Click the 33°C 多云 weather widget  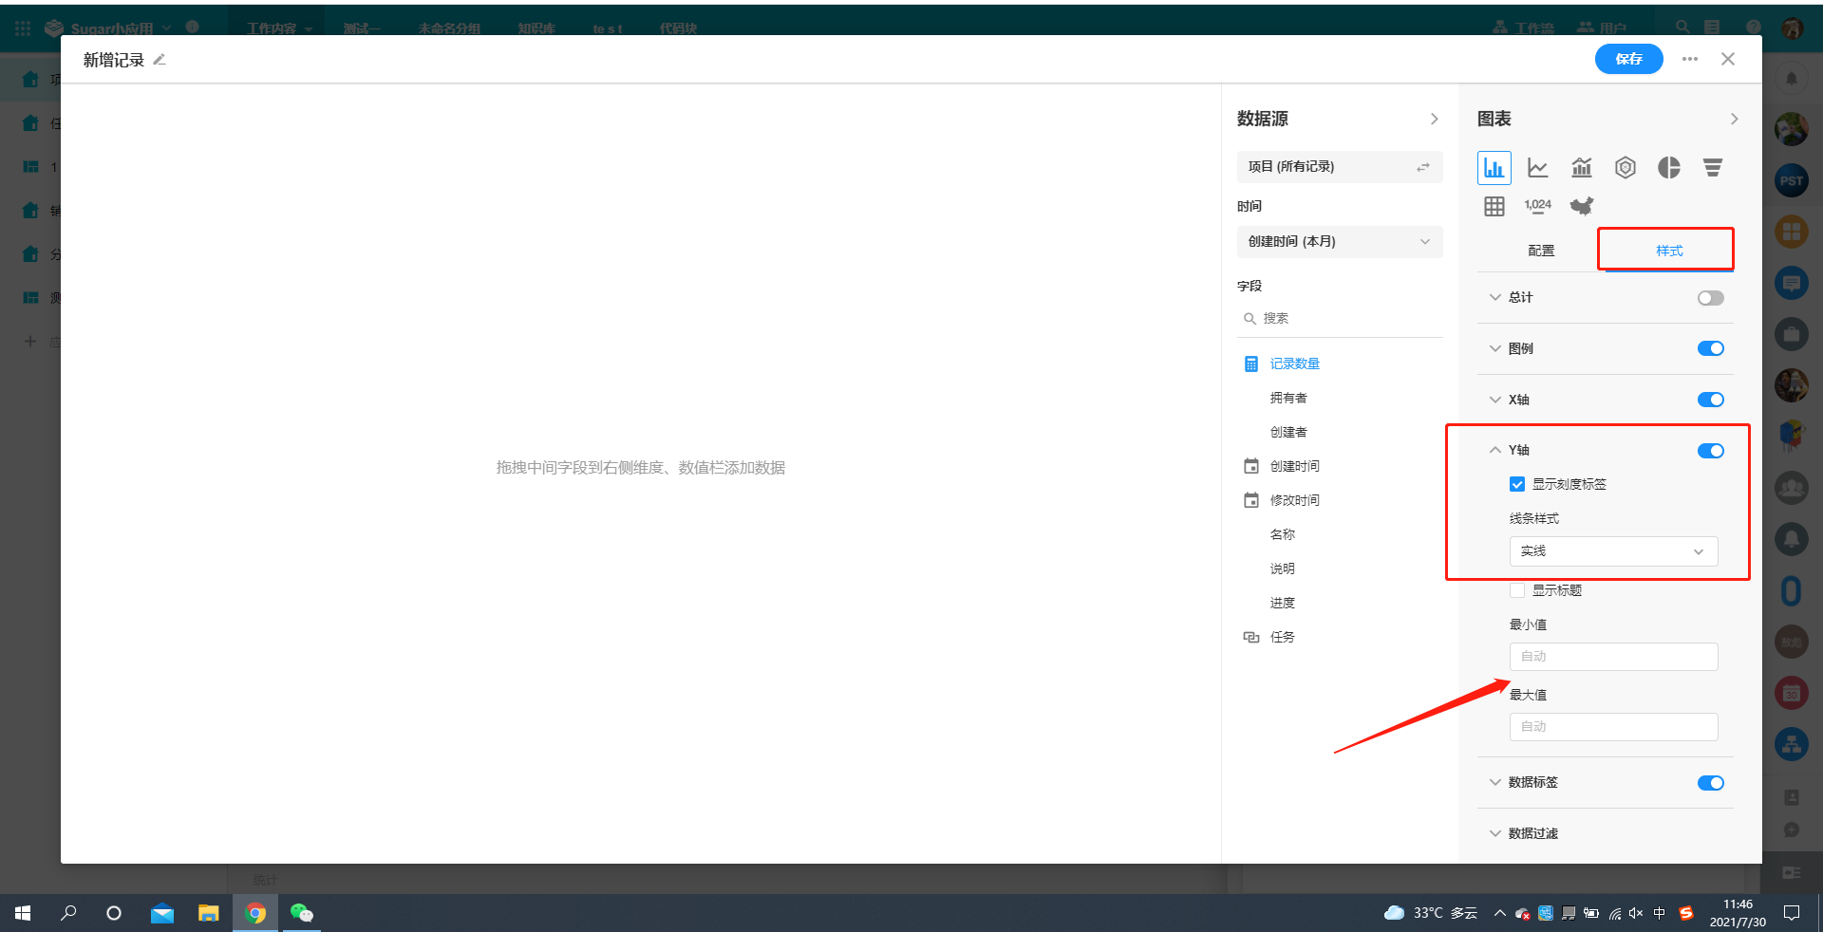[x=1431, y=913]
